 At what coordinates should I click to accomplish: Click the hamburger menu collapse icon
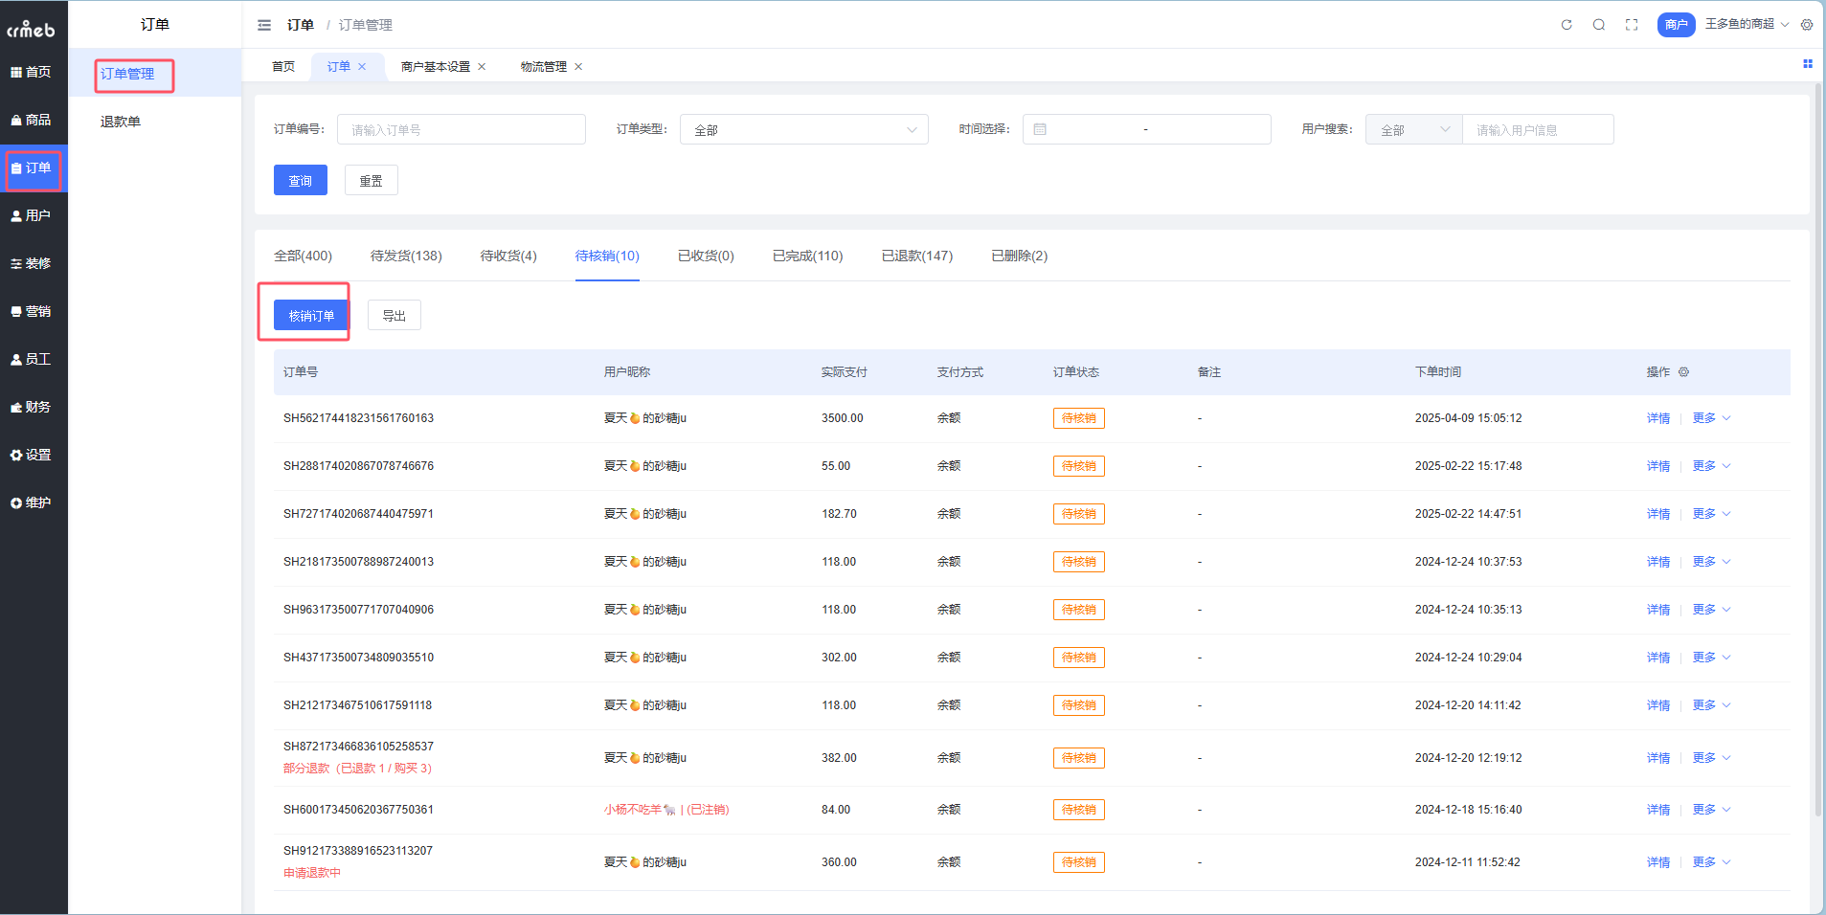click(264, 25)
